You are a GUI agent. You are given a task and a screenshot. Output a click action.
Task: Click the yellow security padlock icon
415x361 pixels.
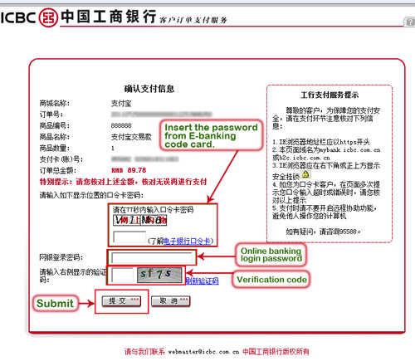[305, 174]
